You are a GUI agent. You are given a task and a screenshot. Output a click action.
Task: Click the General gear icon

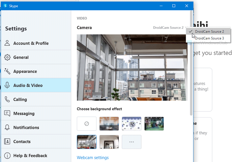[x=7, y=57]
